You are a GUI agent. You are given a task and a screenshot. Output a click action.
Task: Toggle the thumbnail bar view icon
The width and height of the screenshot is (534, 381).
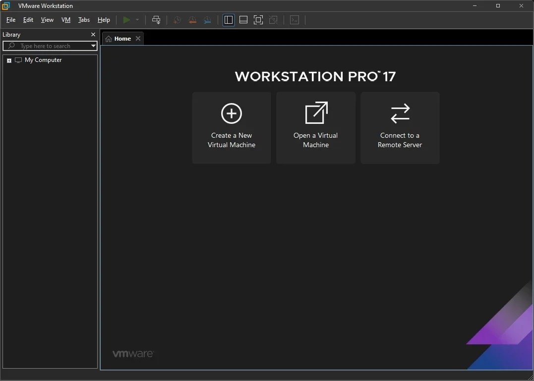[x=243, y=20]
